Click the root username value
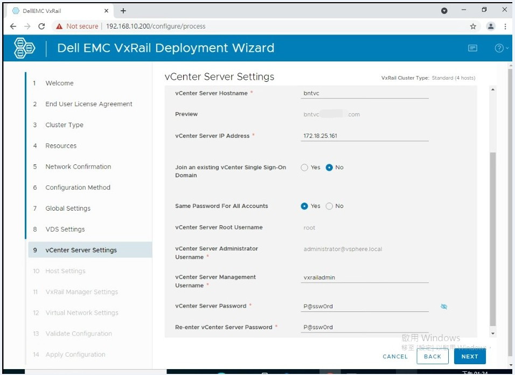Image resolution: width=515 pixels, height=375 pixels. (x=309, y=228)
